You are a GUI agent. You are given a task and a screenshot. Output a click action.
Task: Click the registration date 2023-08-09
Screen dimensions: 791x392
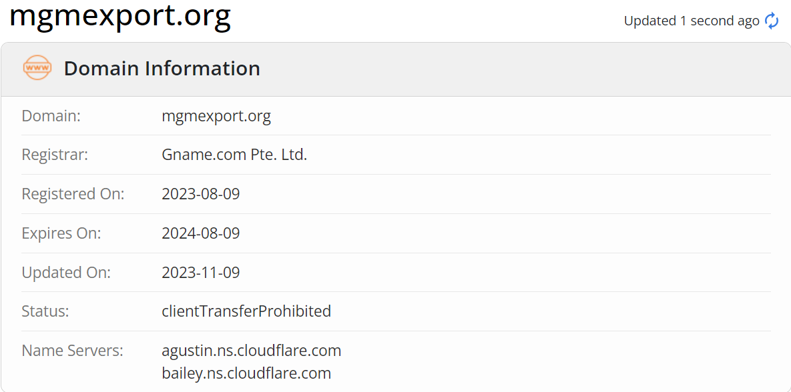(x=200, y=193)
